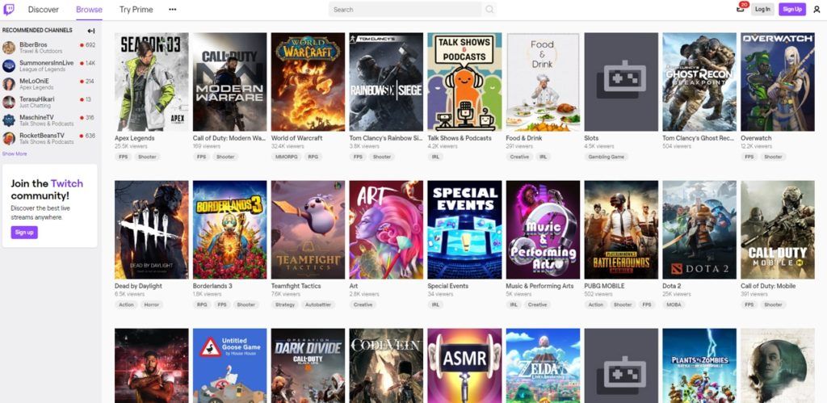
Task: Switch to the Discover tab
Action: pyautogui.click(x=44, y=10)
